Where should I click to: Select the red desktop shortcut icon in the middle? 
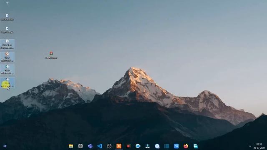pos(51,55)
